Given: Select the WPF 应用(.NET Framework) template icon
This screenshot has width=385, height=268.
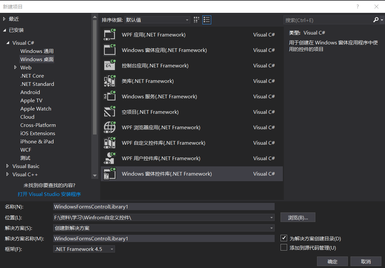Looking at the screenshot, I should click(x=109, y=34).
